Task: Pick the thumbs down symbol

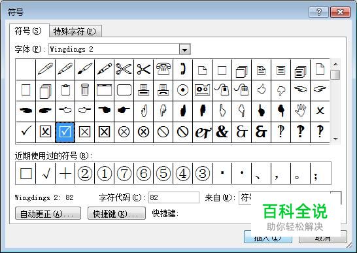Action: pyautogui.click(x=280, y=90)
